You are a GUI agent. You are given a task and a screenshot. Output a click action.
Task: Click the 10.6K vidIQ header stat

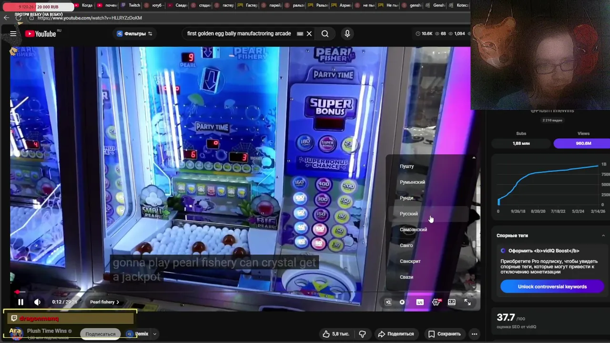point(424,33)
